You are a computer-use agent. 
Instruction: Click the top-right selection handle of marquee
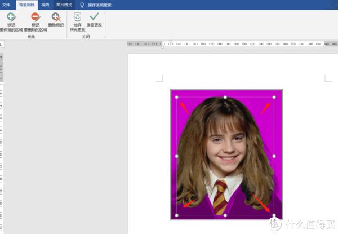(x=274, y=98)
